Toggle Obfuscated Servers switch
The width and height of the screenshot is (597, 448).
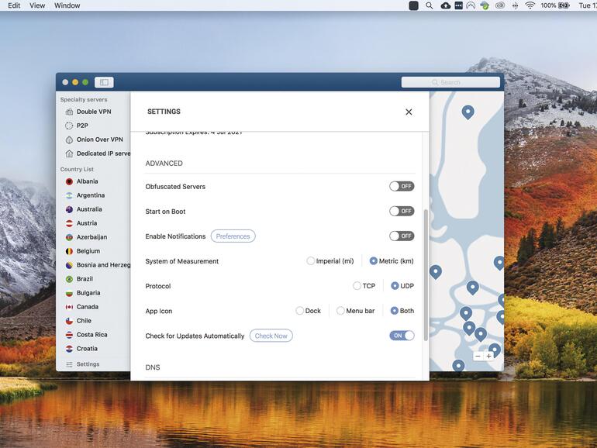402,186
